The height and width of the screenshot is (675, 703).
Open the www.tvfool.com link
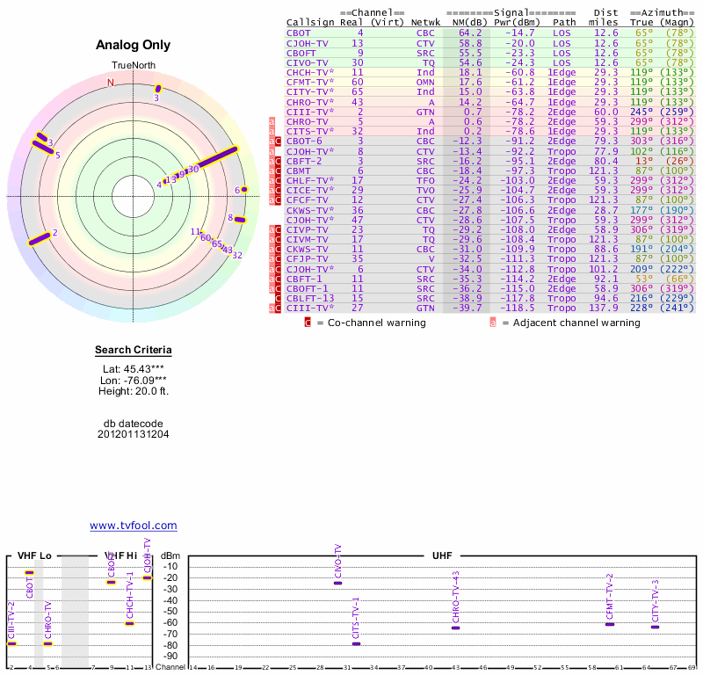pos(134,526)
